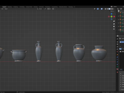124x93 pixels.
Task: Toggle viewport overlays
Action: point(102,9)
